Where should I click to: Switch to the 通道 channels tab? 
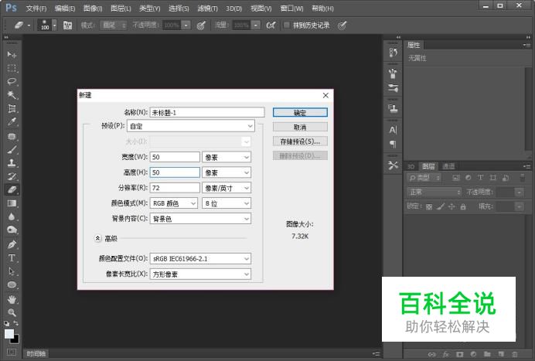tap(448, 166)
